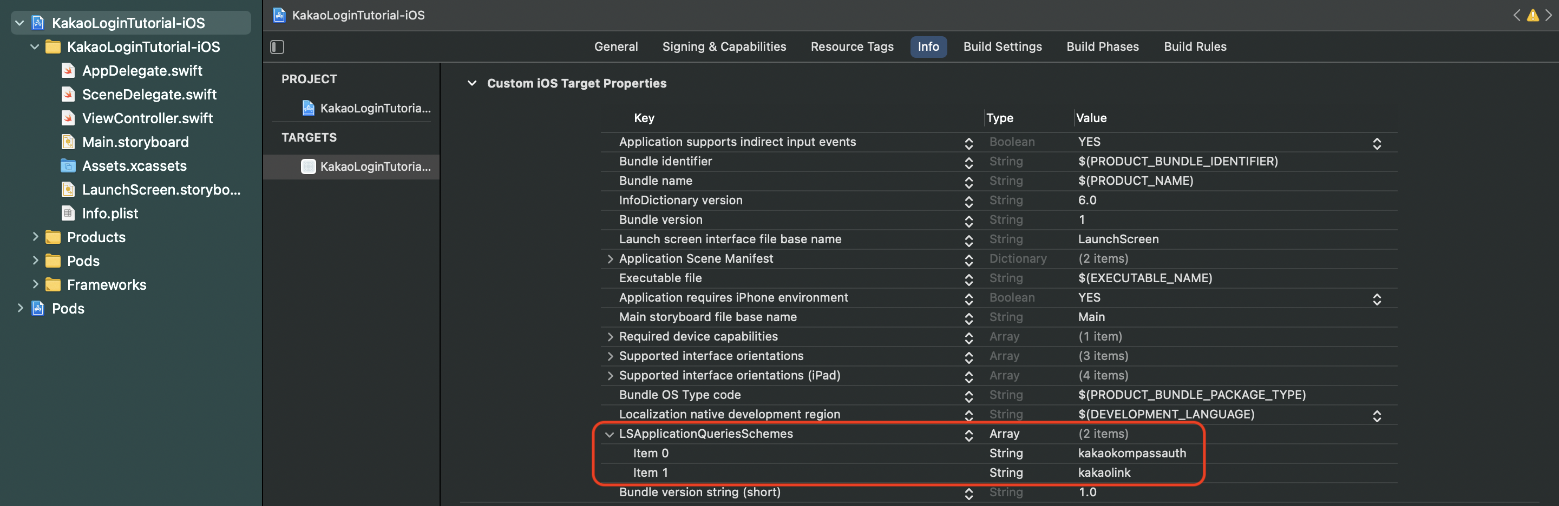
Task: Click key stepper for Bundle version string row
Action: 968,494
